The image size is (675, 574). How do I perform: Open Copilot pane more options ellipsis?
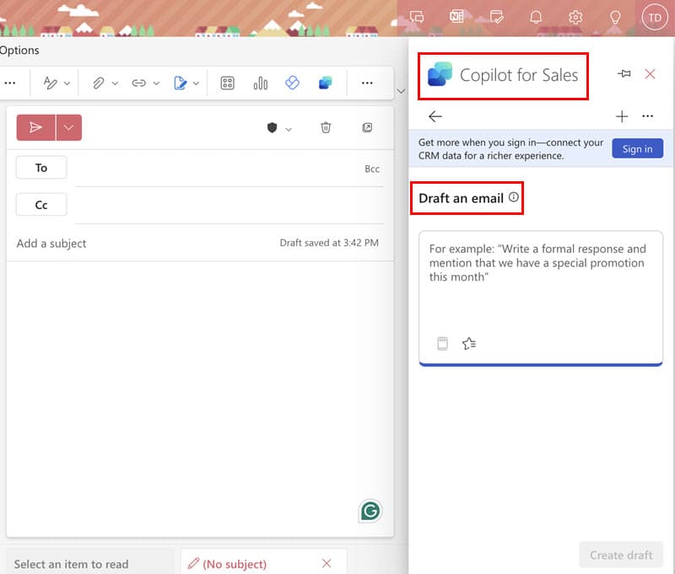click(x=647, y=116)
